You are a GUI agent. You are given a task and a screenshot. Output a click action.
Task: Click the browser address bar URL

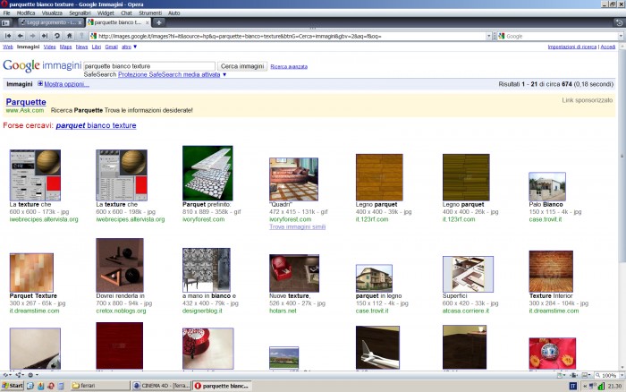point(287,36)
